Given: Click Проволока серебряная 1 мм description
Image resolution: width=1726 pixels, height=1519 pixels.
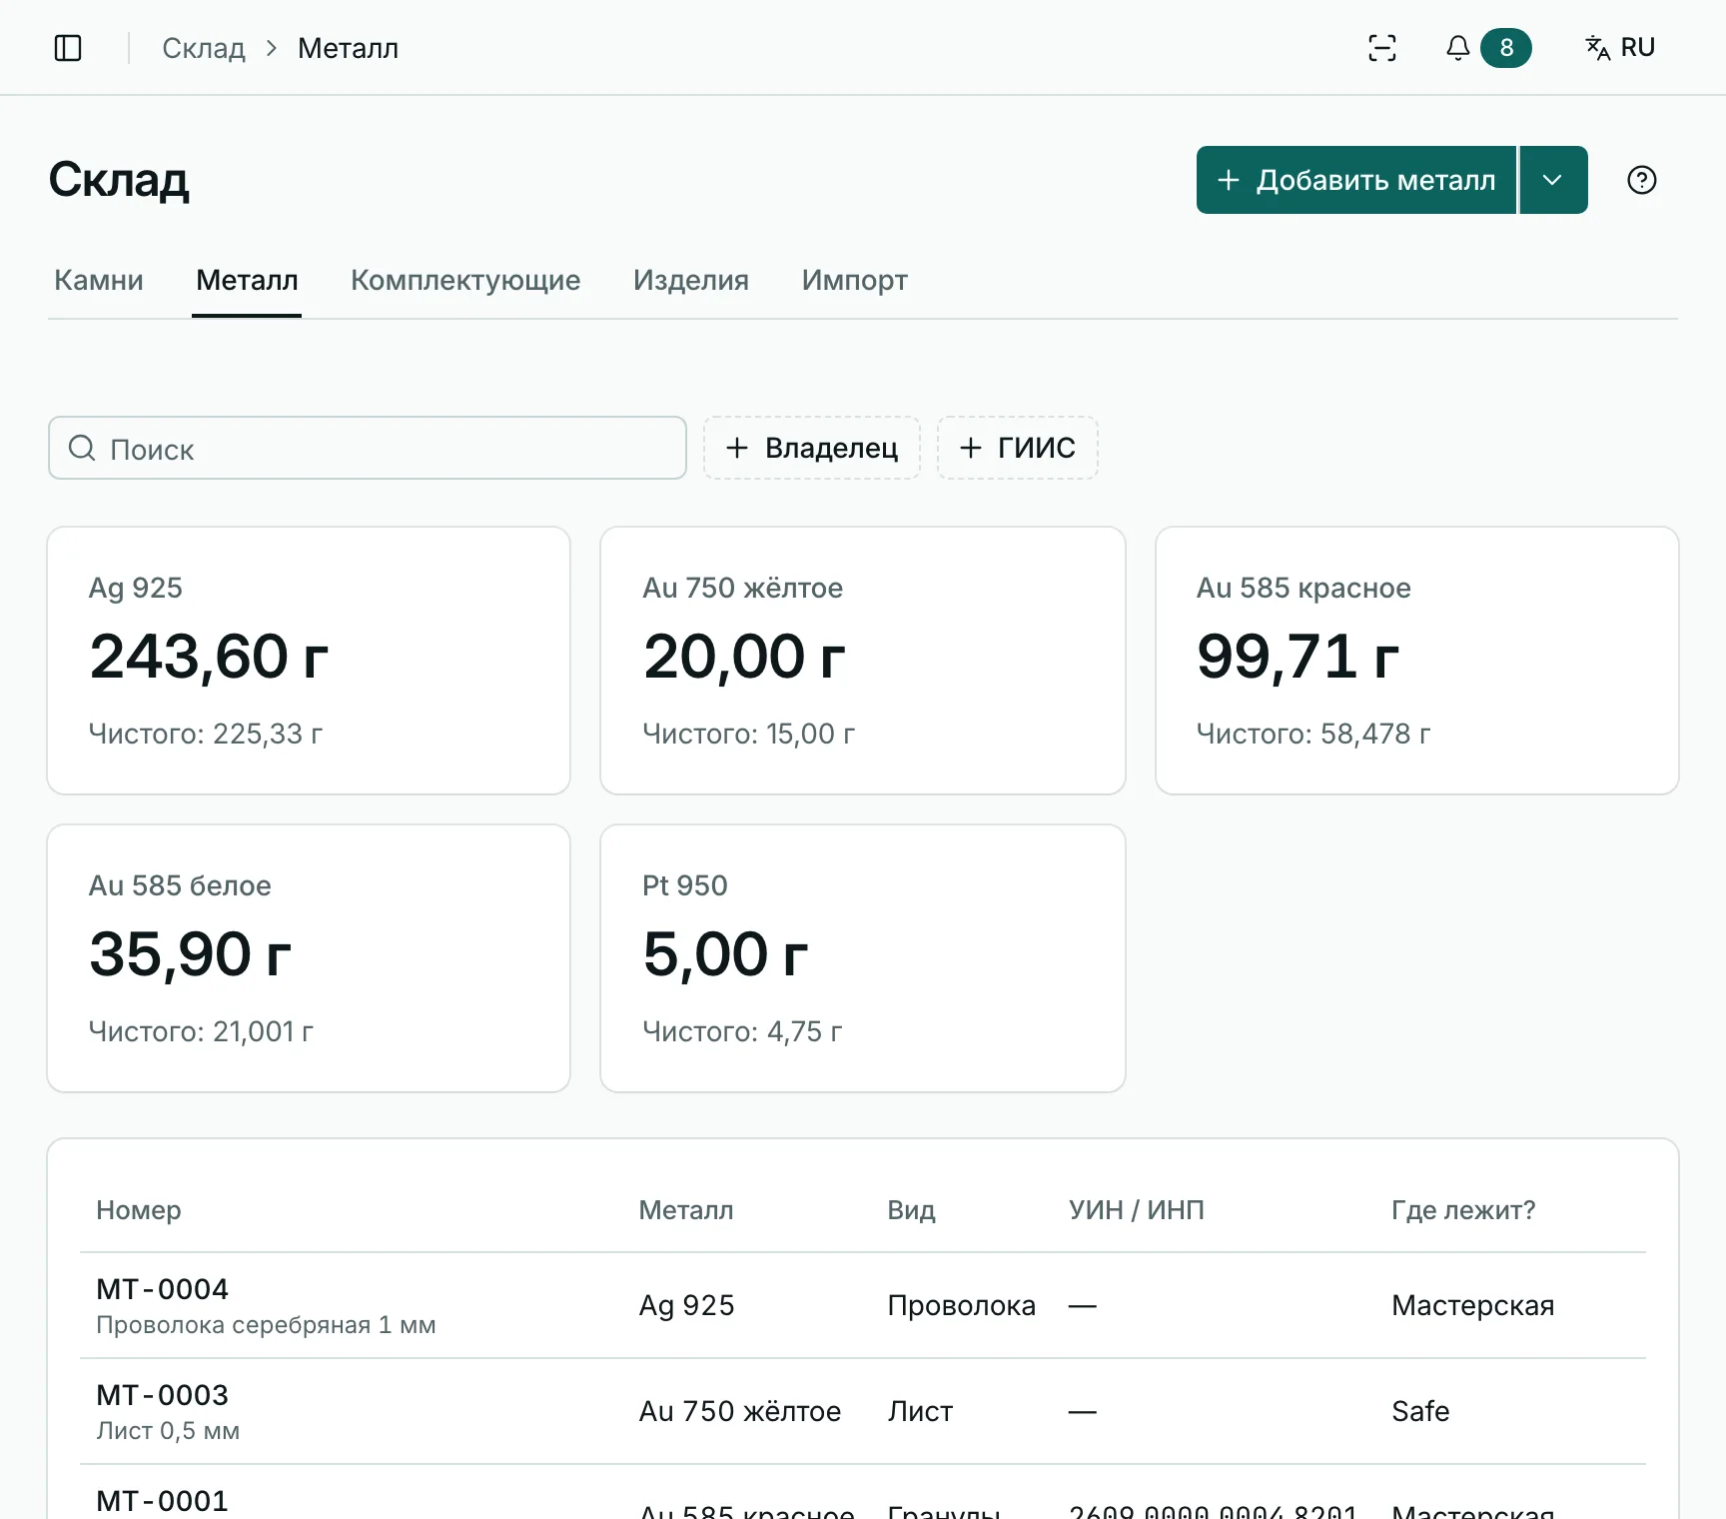Looking at the screenshot, I should [266, 1325].
